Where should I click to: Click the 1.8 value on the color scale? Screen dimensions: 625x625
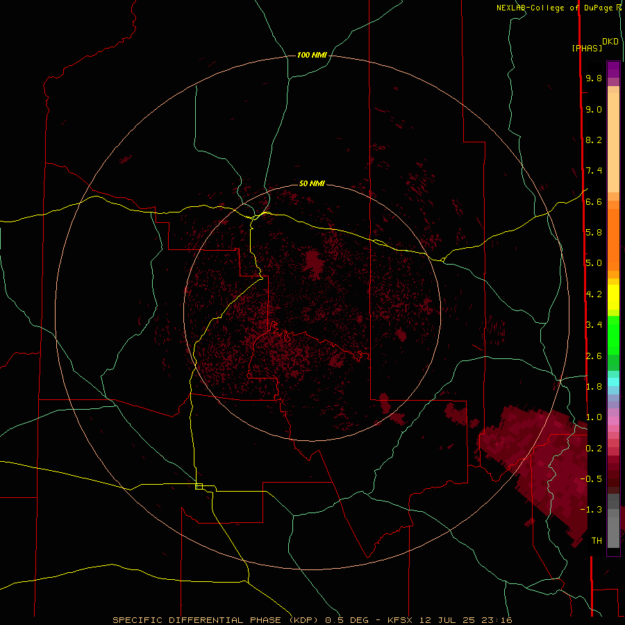pyautogui.click(x=594, y=386)
